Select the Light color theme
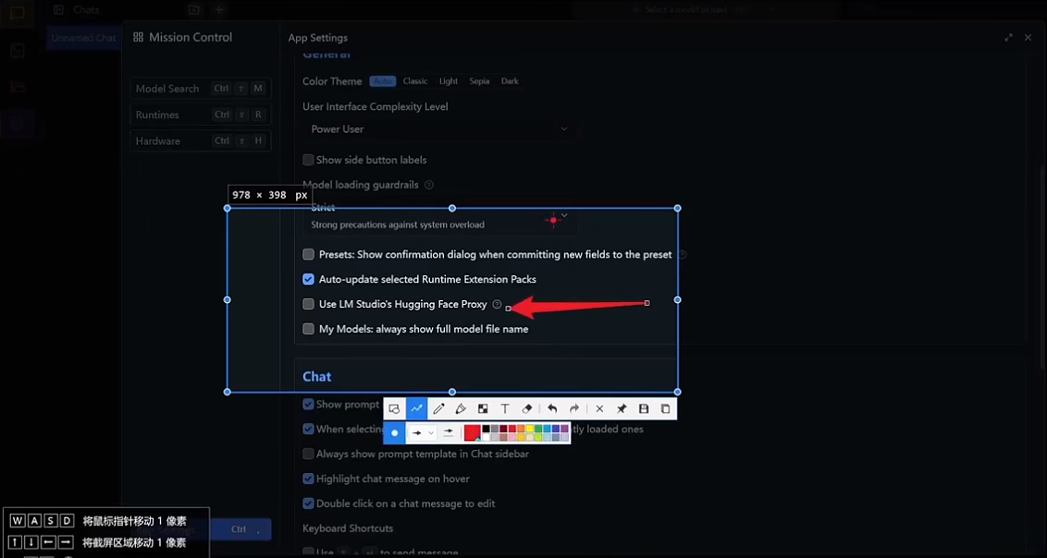 pyautogui.click(x=449, y=81)
